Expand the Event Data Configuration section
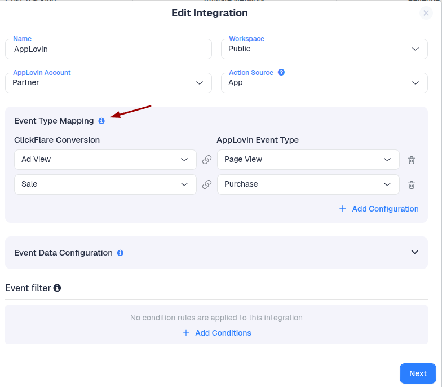 click(415, 252)
